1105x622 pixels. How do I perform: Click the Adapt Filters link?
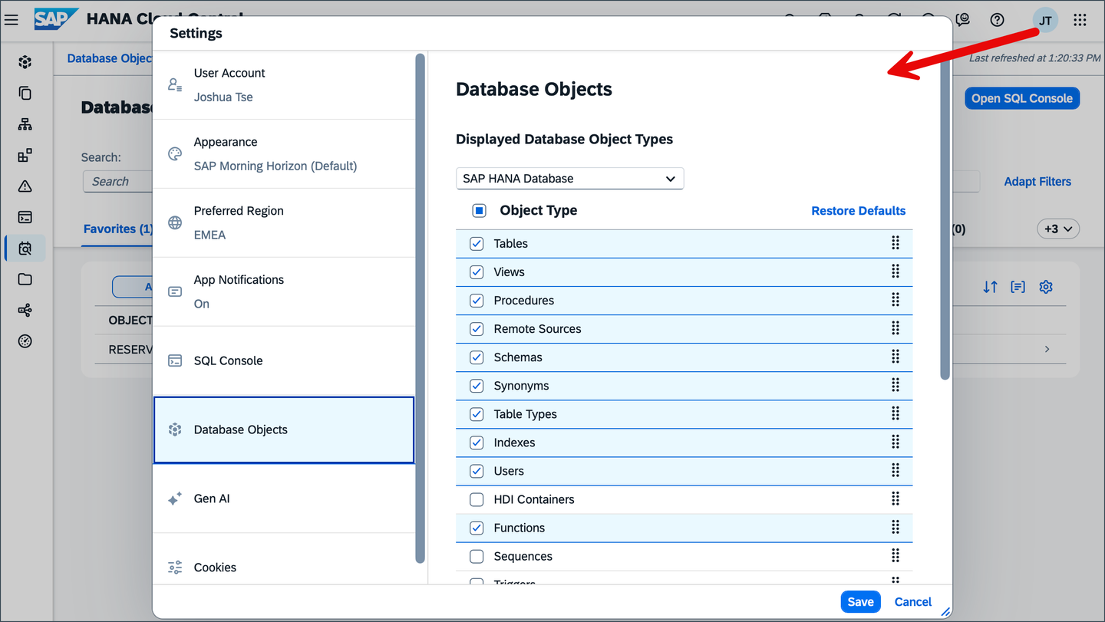(1037, 182)
